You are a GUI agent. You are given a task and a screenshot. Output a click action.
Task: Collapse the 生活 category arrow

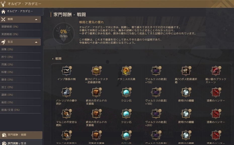(x=36, y=42)
